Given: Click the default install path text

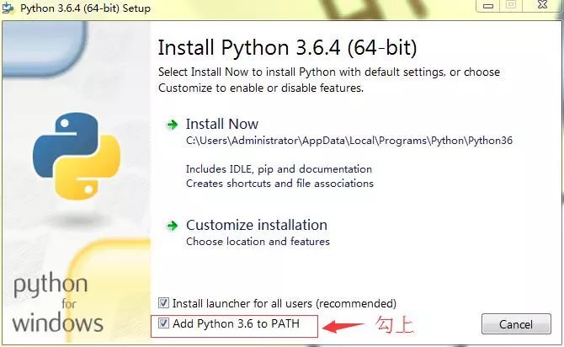Looking at the screenshot, I should tap(349, 141).
